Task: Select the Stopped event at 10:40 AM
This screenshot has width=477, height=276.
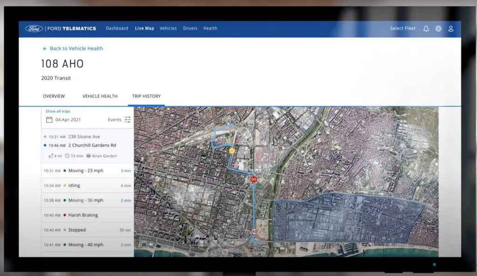Action: 87,230
